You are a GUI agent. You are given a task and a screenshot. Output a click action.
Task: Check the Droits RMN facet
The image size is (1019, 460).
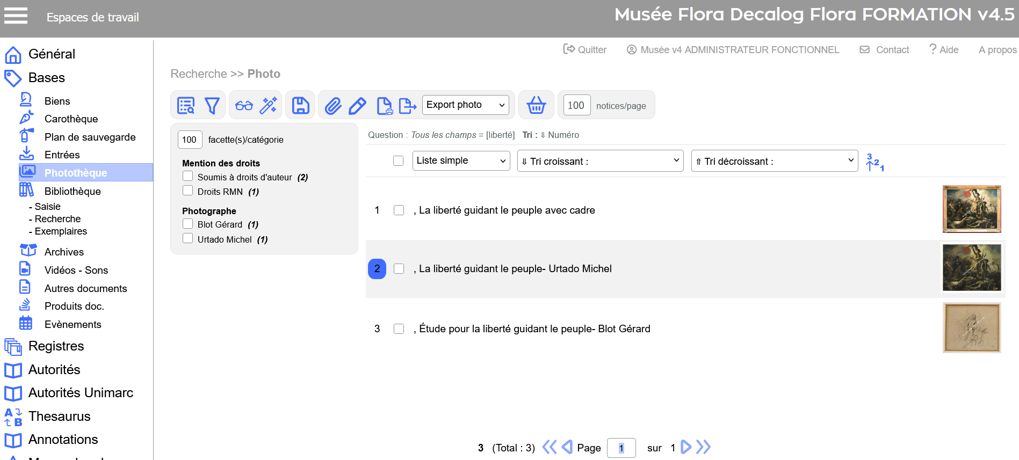click(x=188, y=191)
